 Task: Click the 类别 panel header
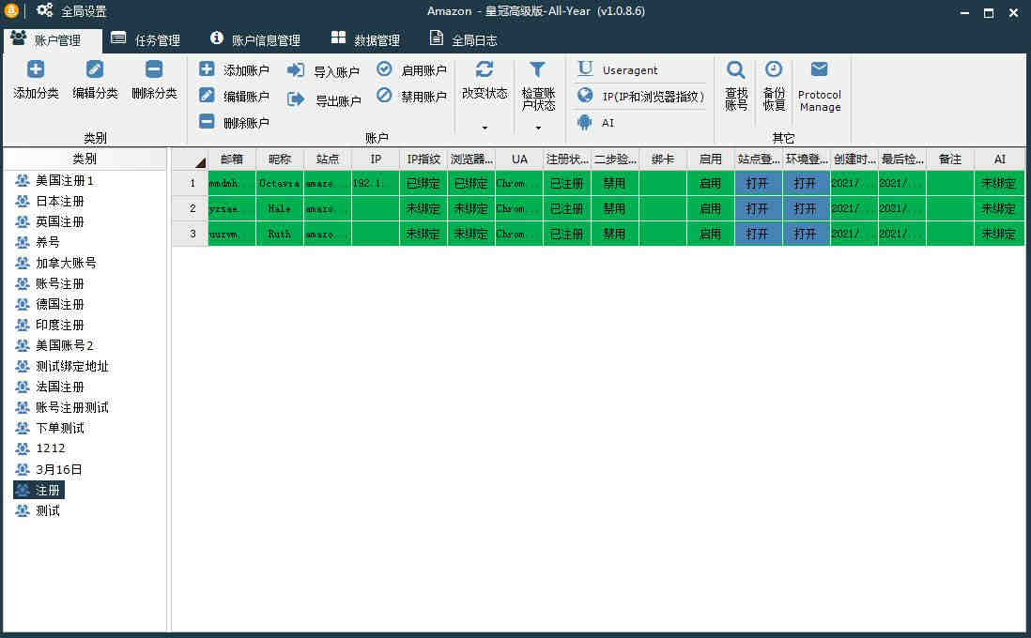[x=85, y=159]
